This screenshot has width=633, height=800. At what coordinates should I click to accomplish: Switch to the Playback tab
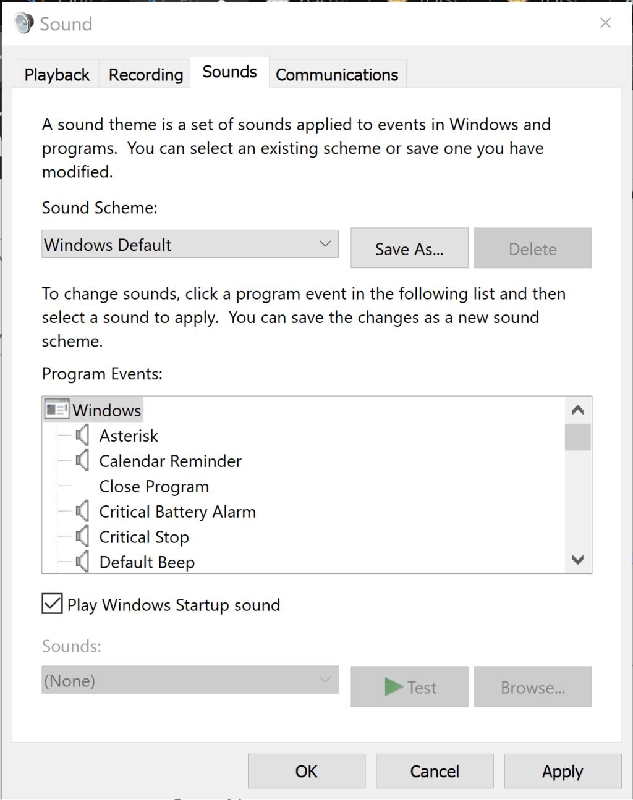[56, 74]
